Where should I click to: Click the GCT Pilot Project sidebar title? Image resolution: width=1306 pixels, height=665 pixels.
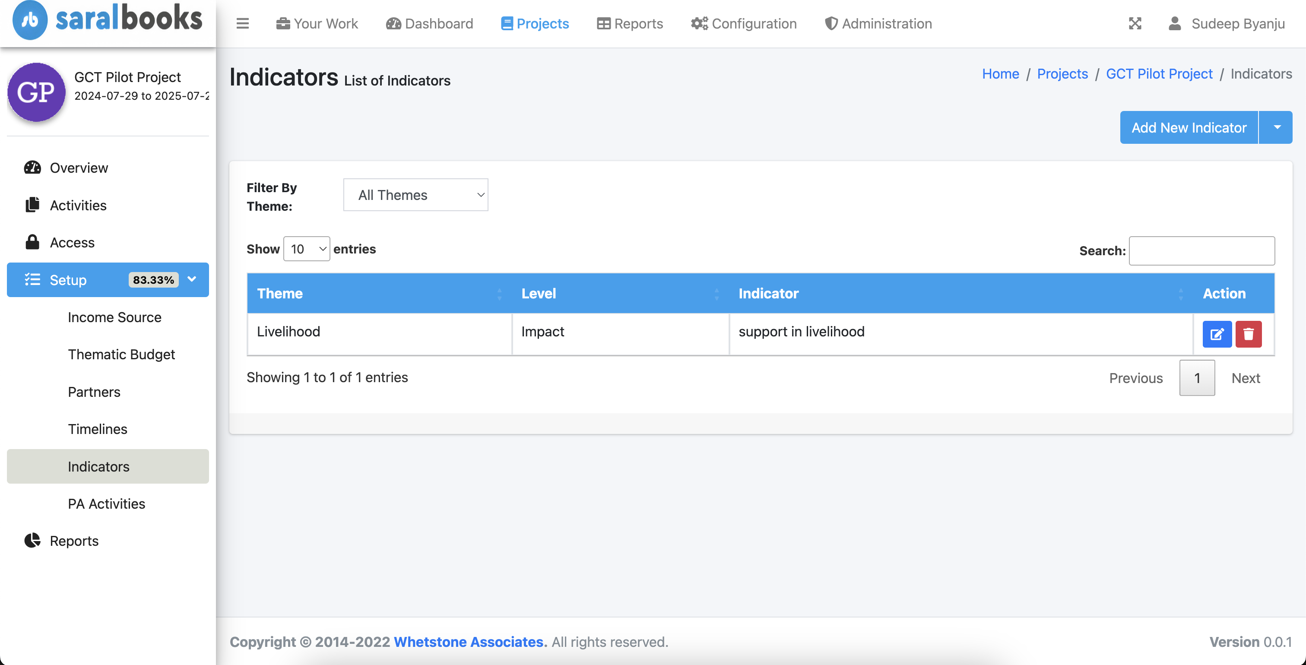(127, 77)
